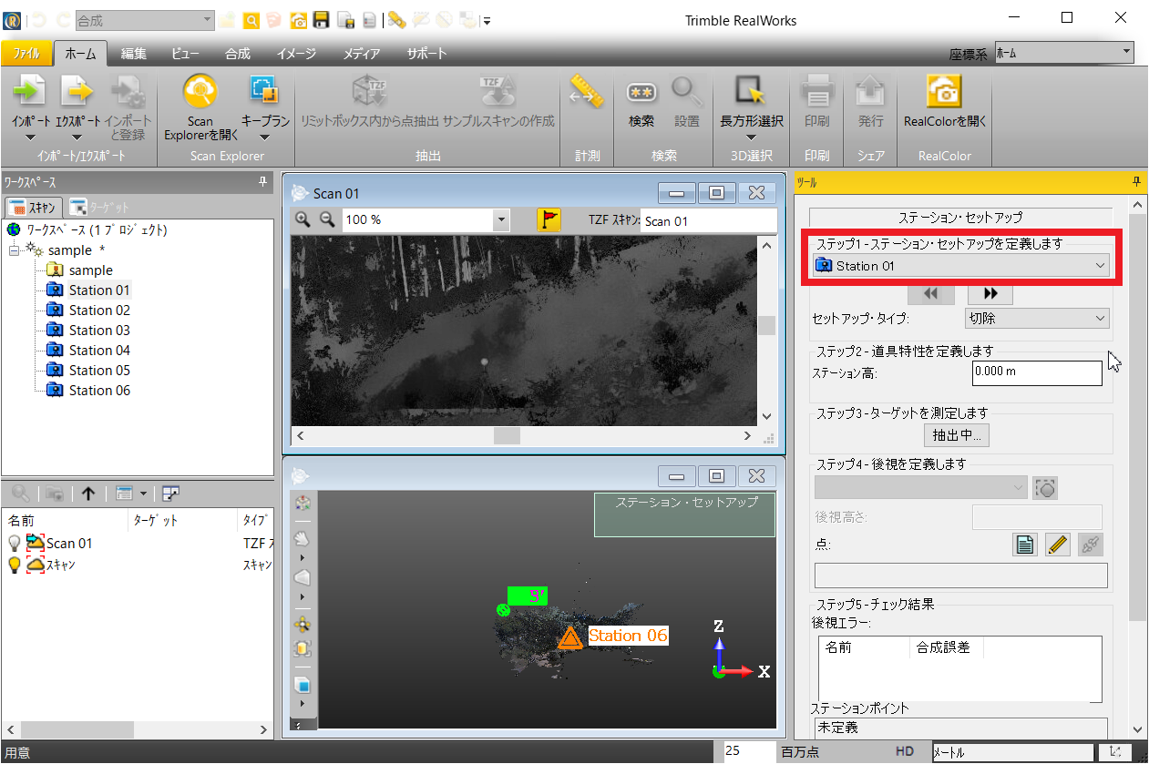This screenshot has height=764, width=1149.
Task: Open the Export dropdown arrow
Action: pos(77,138)
